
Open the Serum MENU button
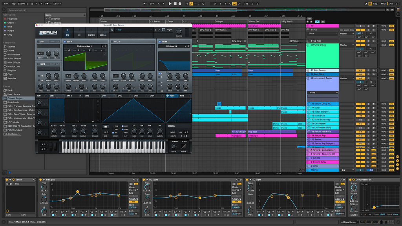[x=170, y=30]
